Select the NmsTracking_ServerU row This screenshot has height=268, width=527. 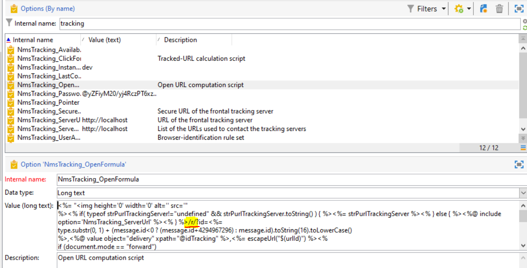click(73, 120)
